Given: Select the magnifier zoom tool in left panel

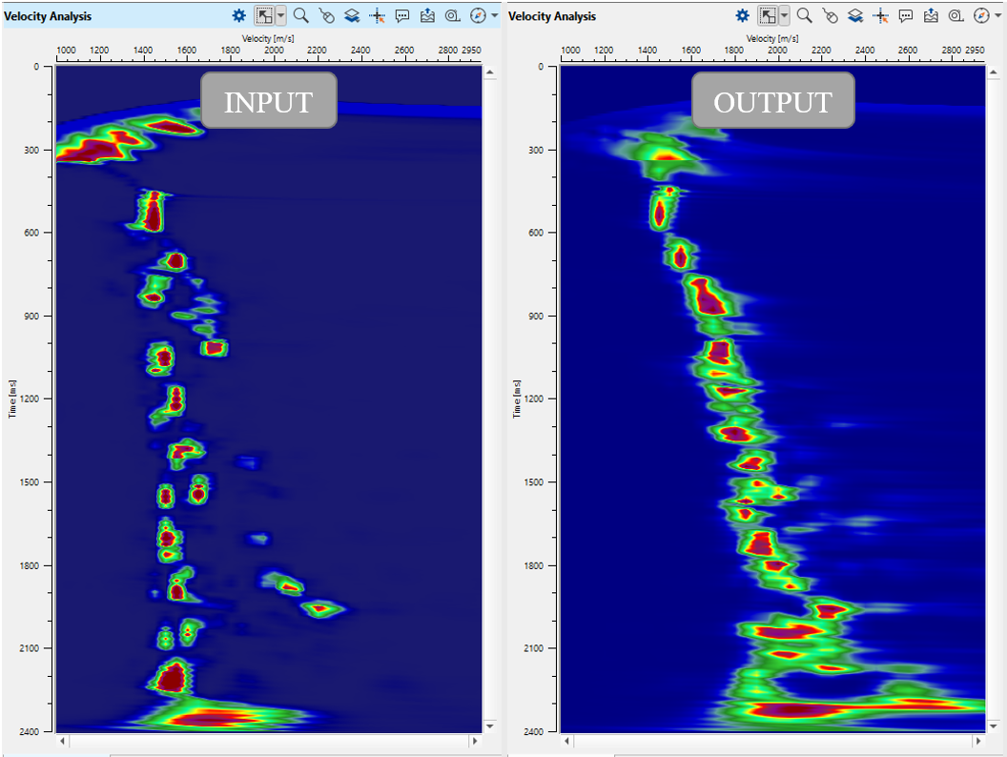Looking at the screenshot, I should [x=301, y=15].
